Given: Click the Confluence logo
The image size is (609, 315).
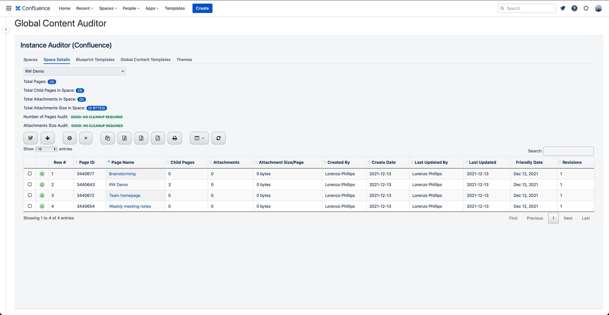Looking at the screenshot, I should click(33, 8).
